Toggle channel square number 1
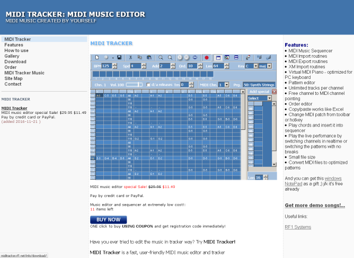Image resolution: width=354 pixels, height=258 pixels. coord(96,74)
